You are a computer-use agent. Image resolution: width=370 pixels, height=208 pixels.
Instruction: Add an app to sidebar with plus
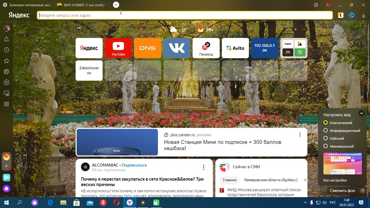[6, 166]
